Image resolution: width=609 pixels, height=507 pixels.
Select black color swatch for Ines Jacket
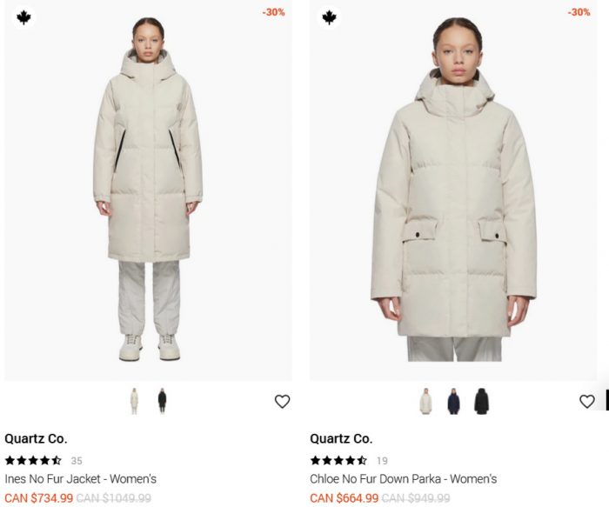[x=162, y=401]
